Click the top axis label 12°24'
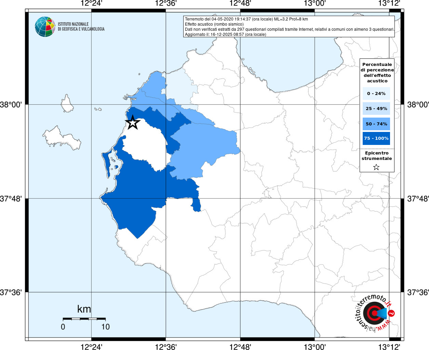 (91, 3)
